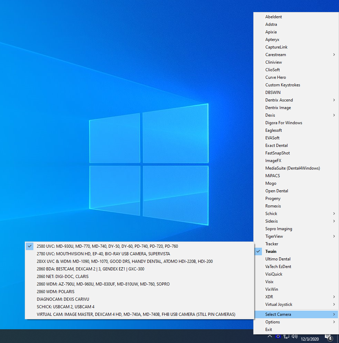Expand the Sidexis submenu
Viewport: 339px width, 343px height.
[296, 221]
